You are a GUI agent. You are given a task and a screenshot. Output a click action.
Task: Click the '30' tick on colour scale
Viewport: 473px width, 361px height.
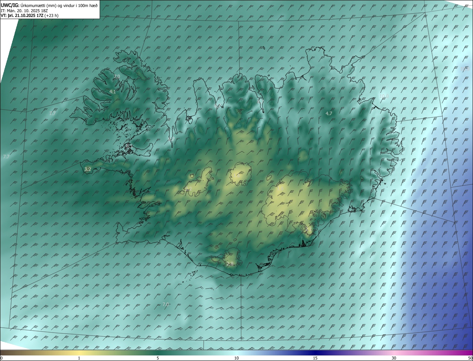[394, 358]
